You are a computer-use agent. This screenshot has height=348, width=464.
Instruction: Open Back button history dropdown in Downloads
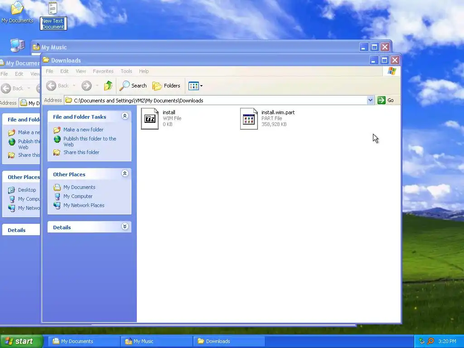pos(74,86)
